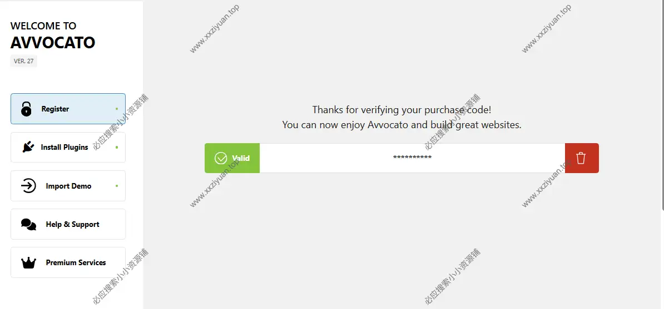
Task: Click the plug icon for Install Plugins
Action: [28, 147]
